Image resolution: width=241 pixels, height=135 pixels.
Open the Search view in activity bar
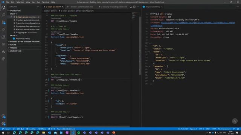click(x=3, y=15)
